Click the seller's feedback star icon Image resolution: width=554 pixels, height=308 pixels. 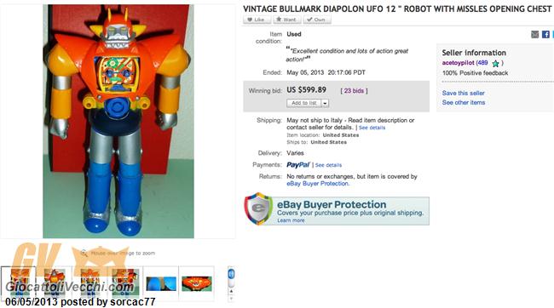click(496, 64)
